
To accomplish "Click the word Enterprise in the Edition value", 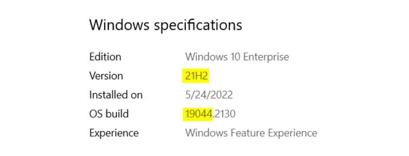I will [x=266, y=57].
